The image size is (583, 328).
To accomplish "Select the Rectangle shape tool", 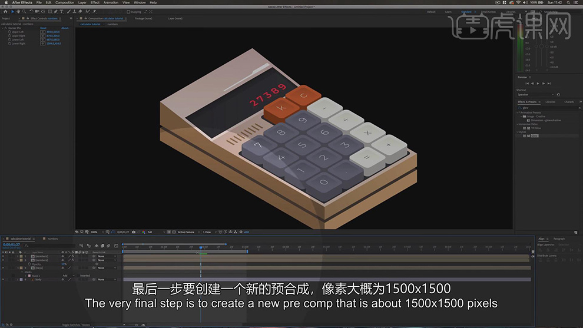I will pos(50,12).
